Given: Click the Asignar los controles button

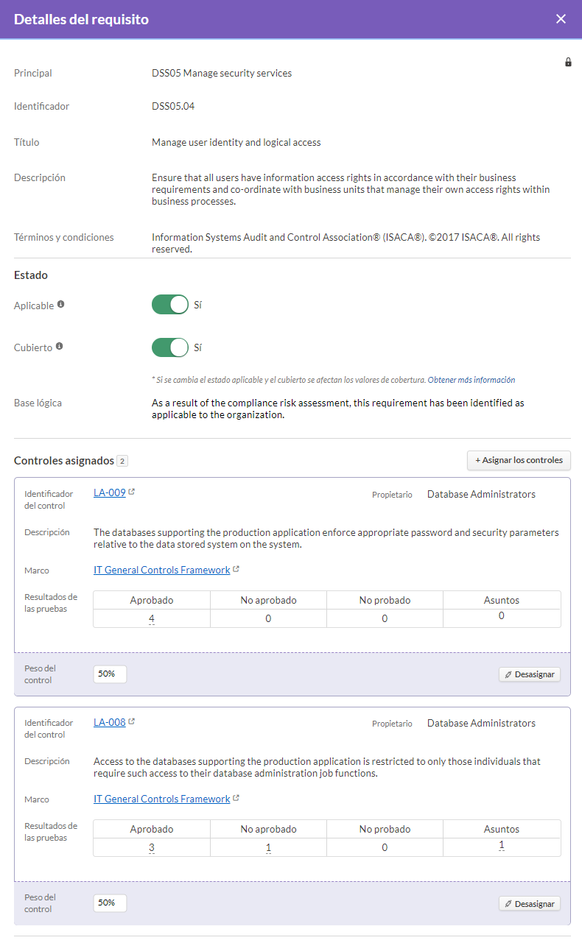Looking at the screenshot, I should pyautogui.click(x=519, y=460).
